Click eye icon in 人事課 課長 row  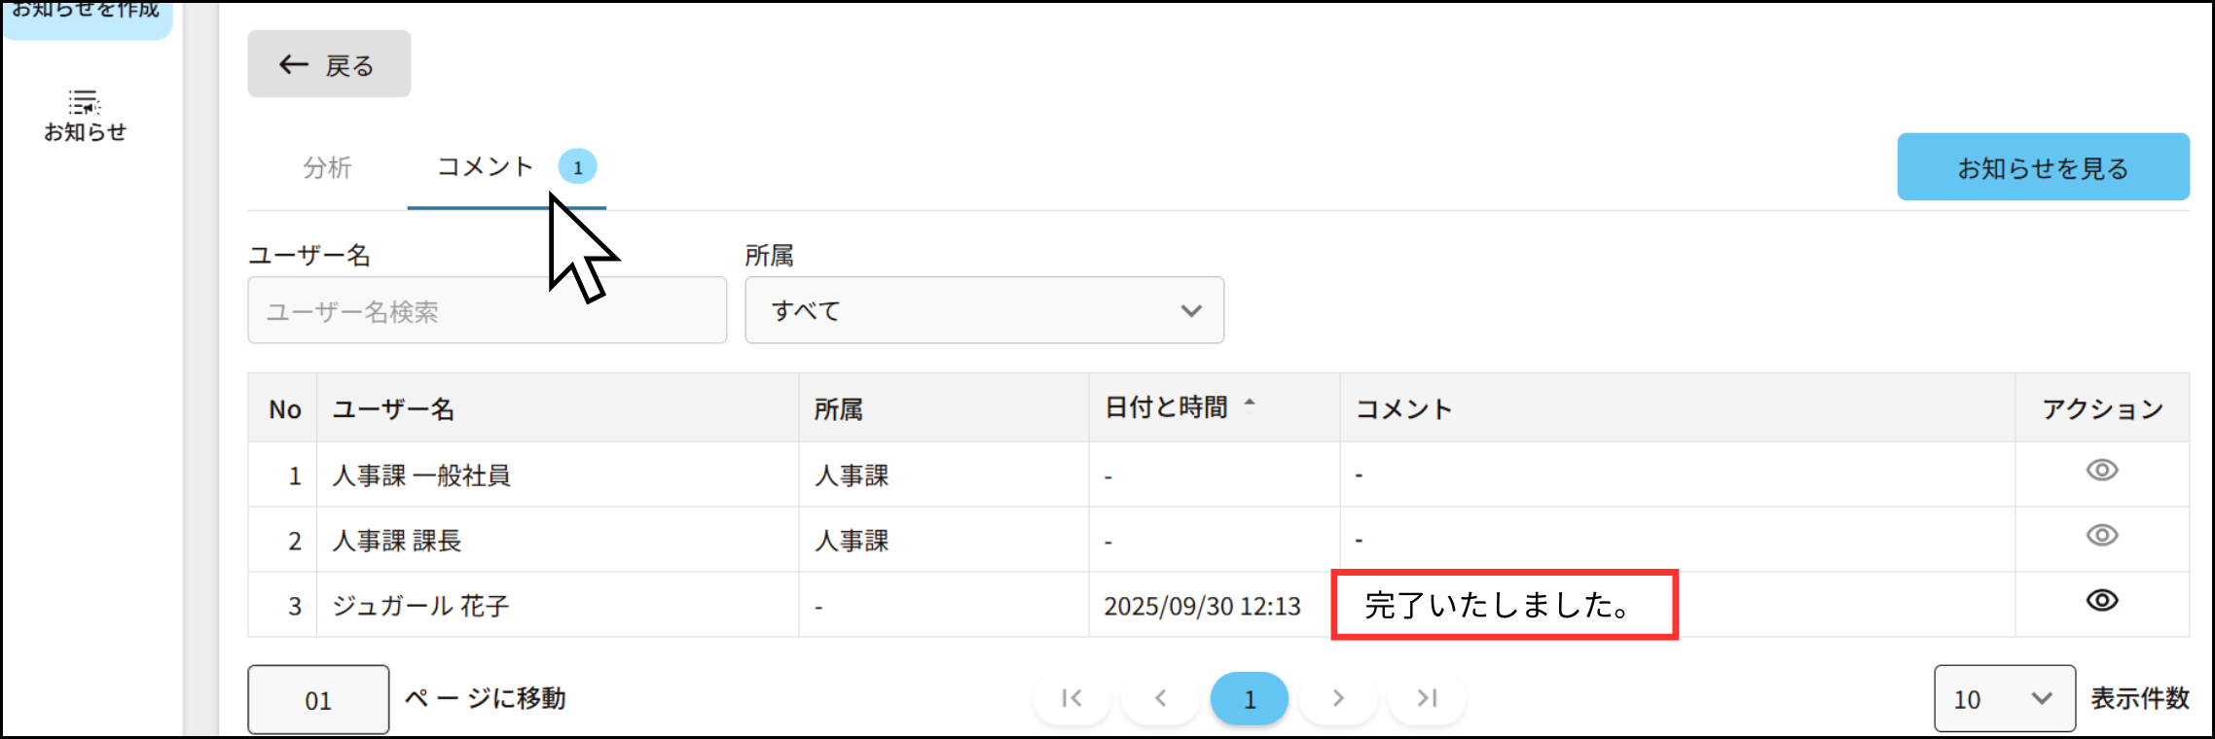2101,536
